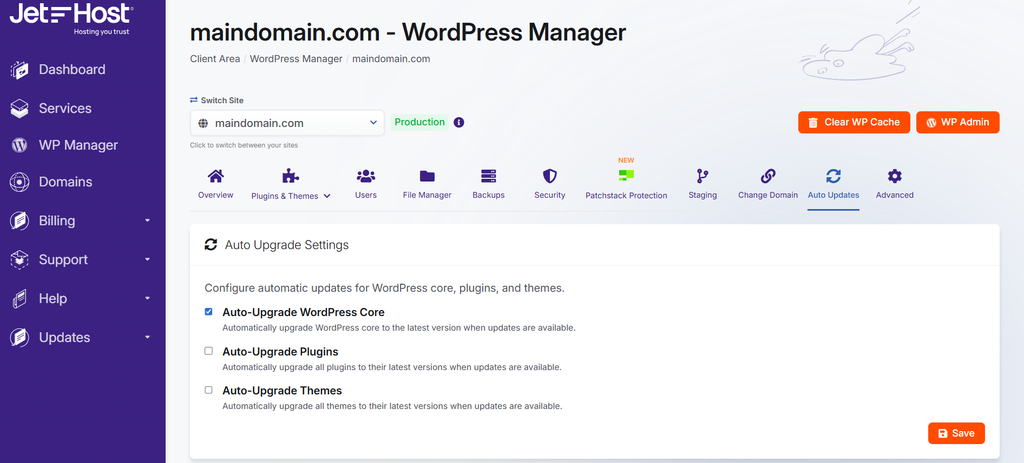Image resolution: width=1024 pixels, height=463 pixels.
Task: Click the Patchstack Protection green icon
Action: pos(626,175)
